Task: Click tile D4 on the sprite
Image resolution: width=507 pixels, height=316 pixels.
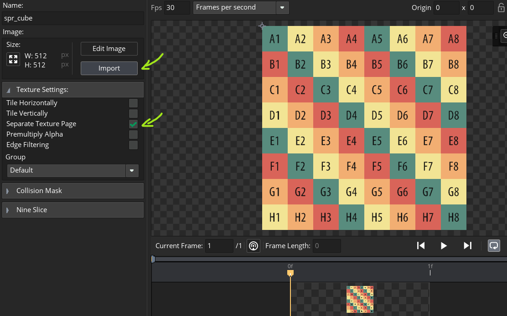Action: tap(352, 115)
